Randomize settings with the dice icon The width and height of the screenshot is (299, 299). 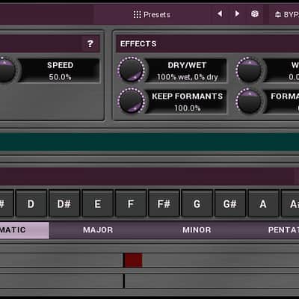255,13
